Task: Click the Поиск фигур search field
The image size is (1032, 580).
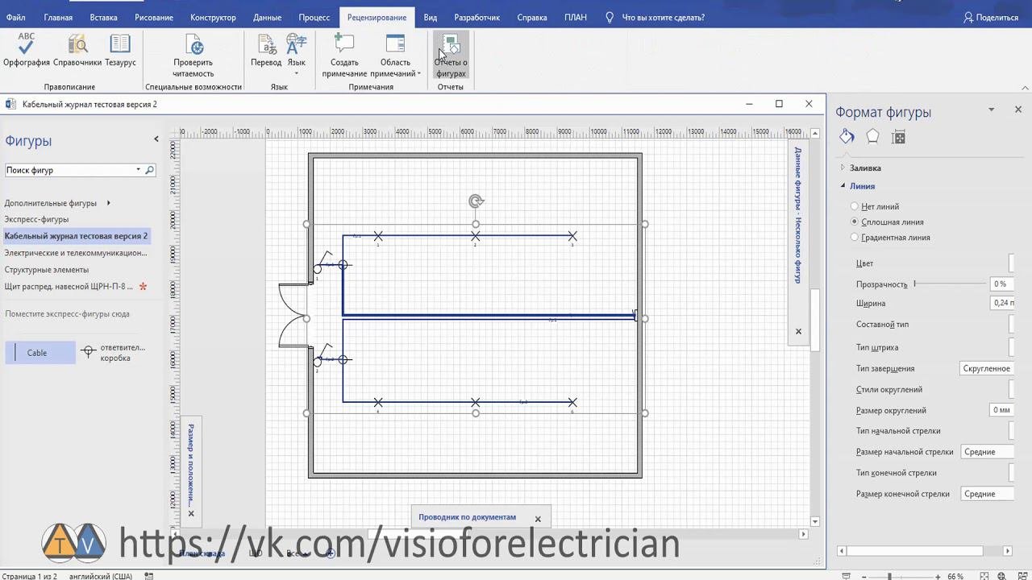Action: [69, 170]
